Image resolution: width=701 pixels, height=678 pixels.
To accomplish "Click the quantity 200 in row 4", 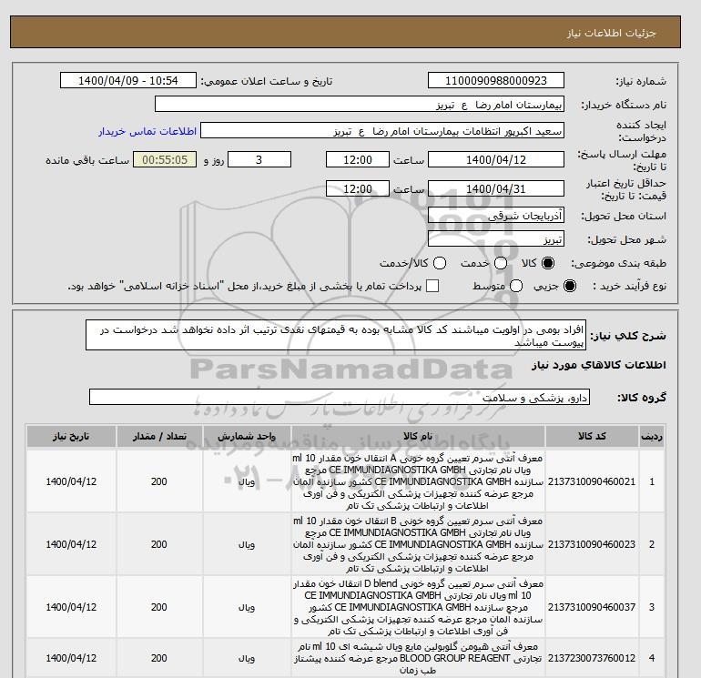I will click(159, 658).
